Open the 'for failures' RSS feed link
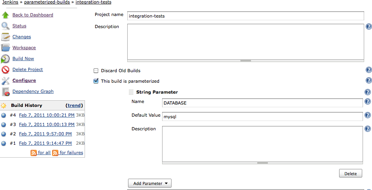 71,153
